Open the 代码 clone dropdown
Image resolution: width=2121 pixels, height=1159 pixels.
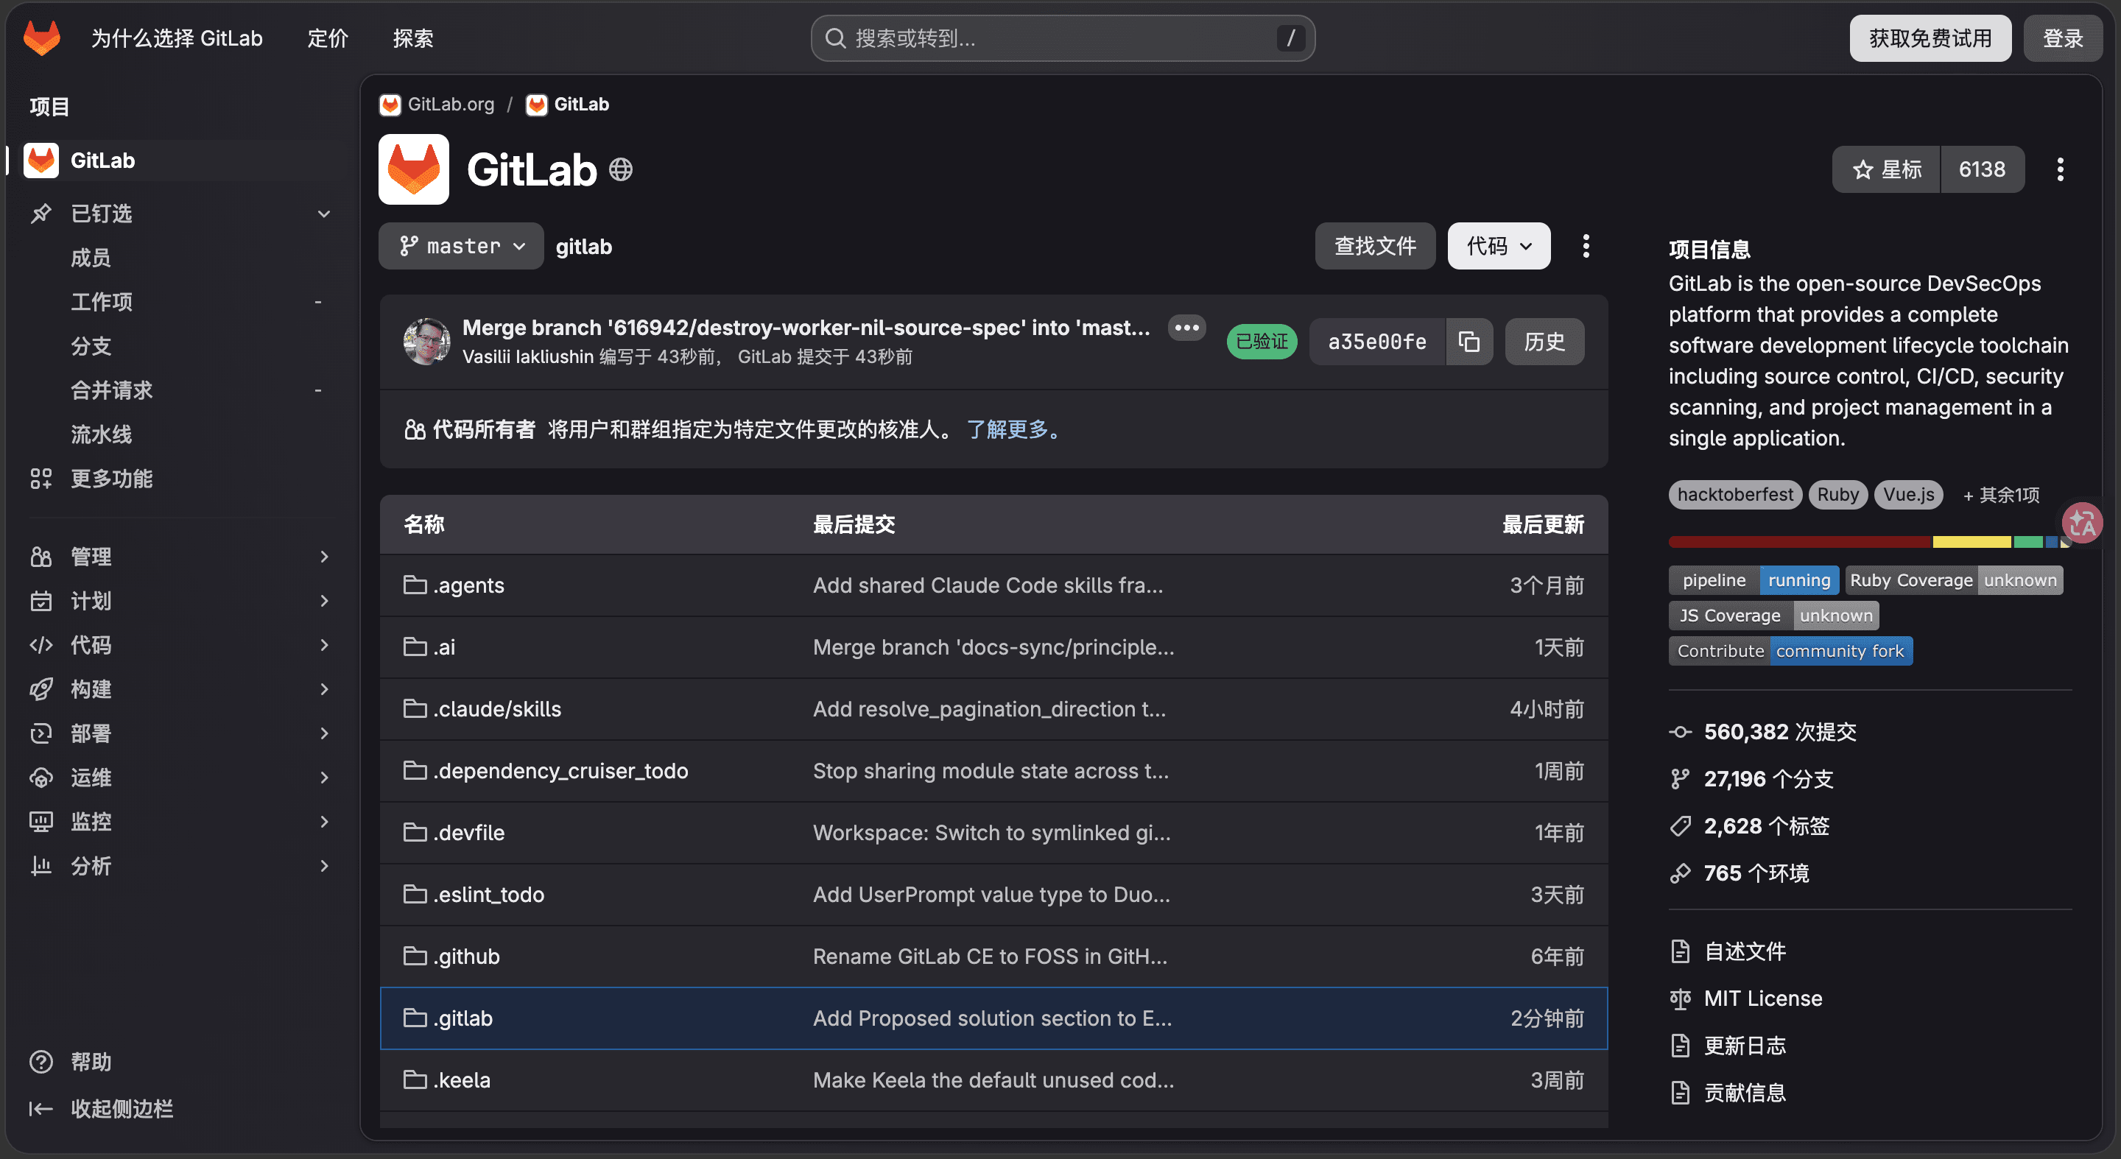[1499, 246]
